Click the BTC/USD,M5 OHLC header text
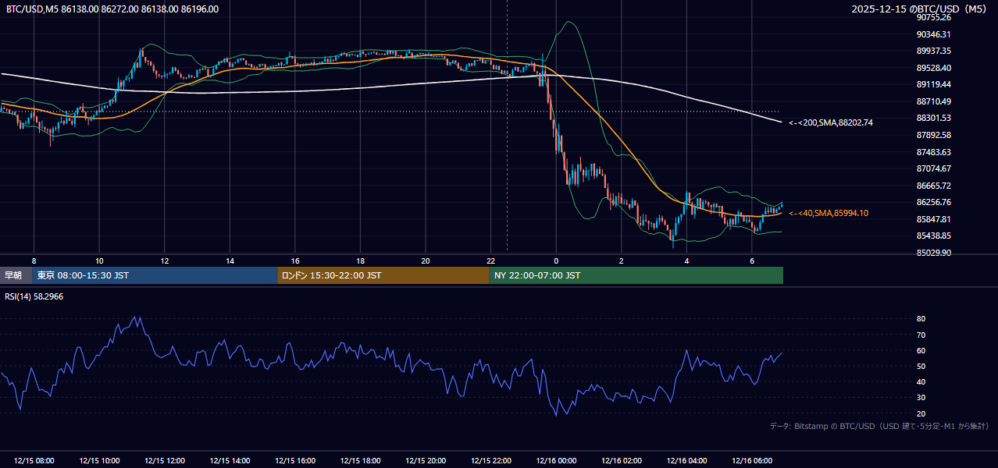The height and width of the screenshot is (468, 998). (x=112, y=9)
